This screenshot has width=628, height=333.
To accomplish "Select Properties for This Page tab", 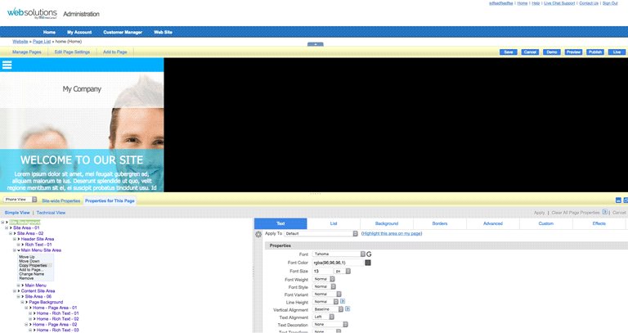I will click(110, 200).
